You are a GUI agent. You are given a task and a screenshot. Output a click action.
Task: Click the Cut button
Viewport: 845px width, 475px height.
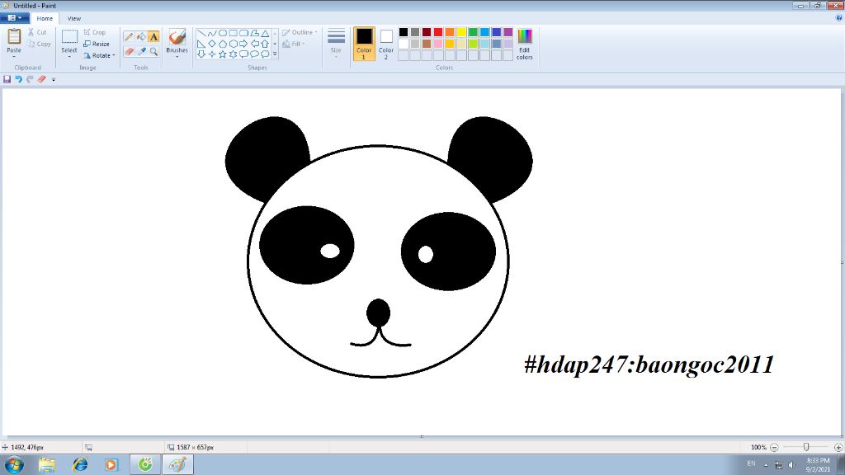37,32
